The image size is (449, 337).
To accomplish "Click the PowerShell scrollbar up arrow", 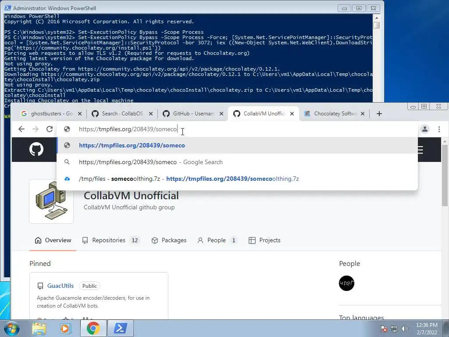I will click(x=377, y=18).
